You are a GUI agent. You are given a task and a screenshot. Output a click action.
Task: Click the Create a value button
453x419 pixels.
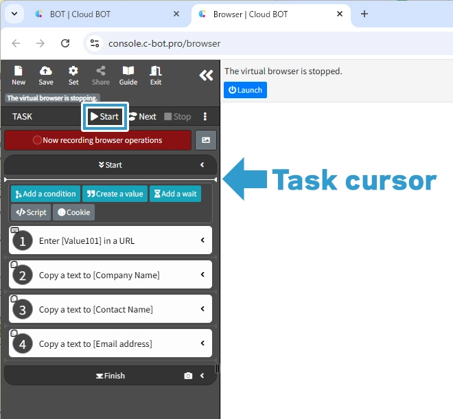pos(115,194)
